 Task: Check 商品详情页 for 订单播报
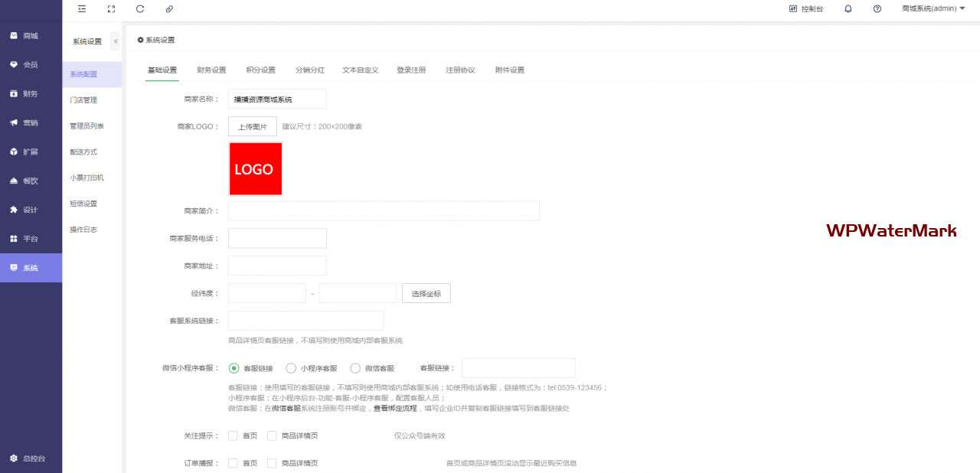tap(272, 463)
